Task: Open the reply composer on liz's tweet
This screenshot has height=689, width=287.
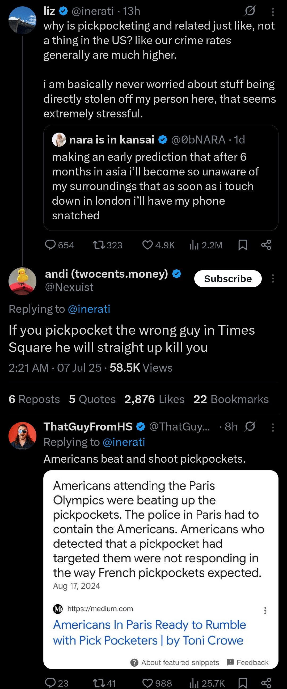Action: (x=52, y=245)
